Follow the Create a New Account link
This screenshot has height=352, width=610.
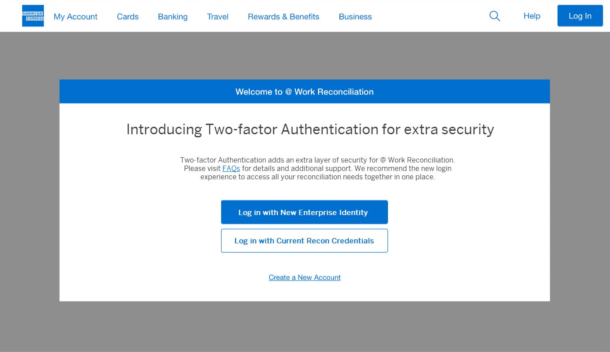point(305,277)
